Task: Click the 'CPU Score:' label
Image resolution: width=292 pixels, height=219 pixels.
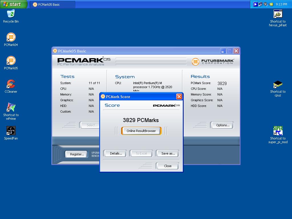Action: coord(198,89)
